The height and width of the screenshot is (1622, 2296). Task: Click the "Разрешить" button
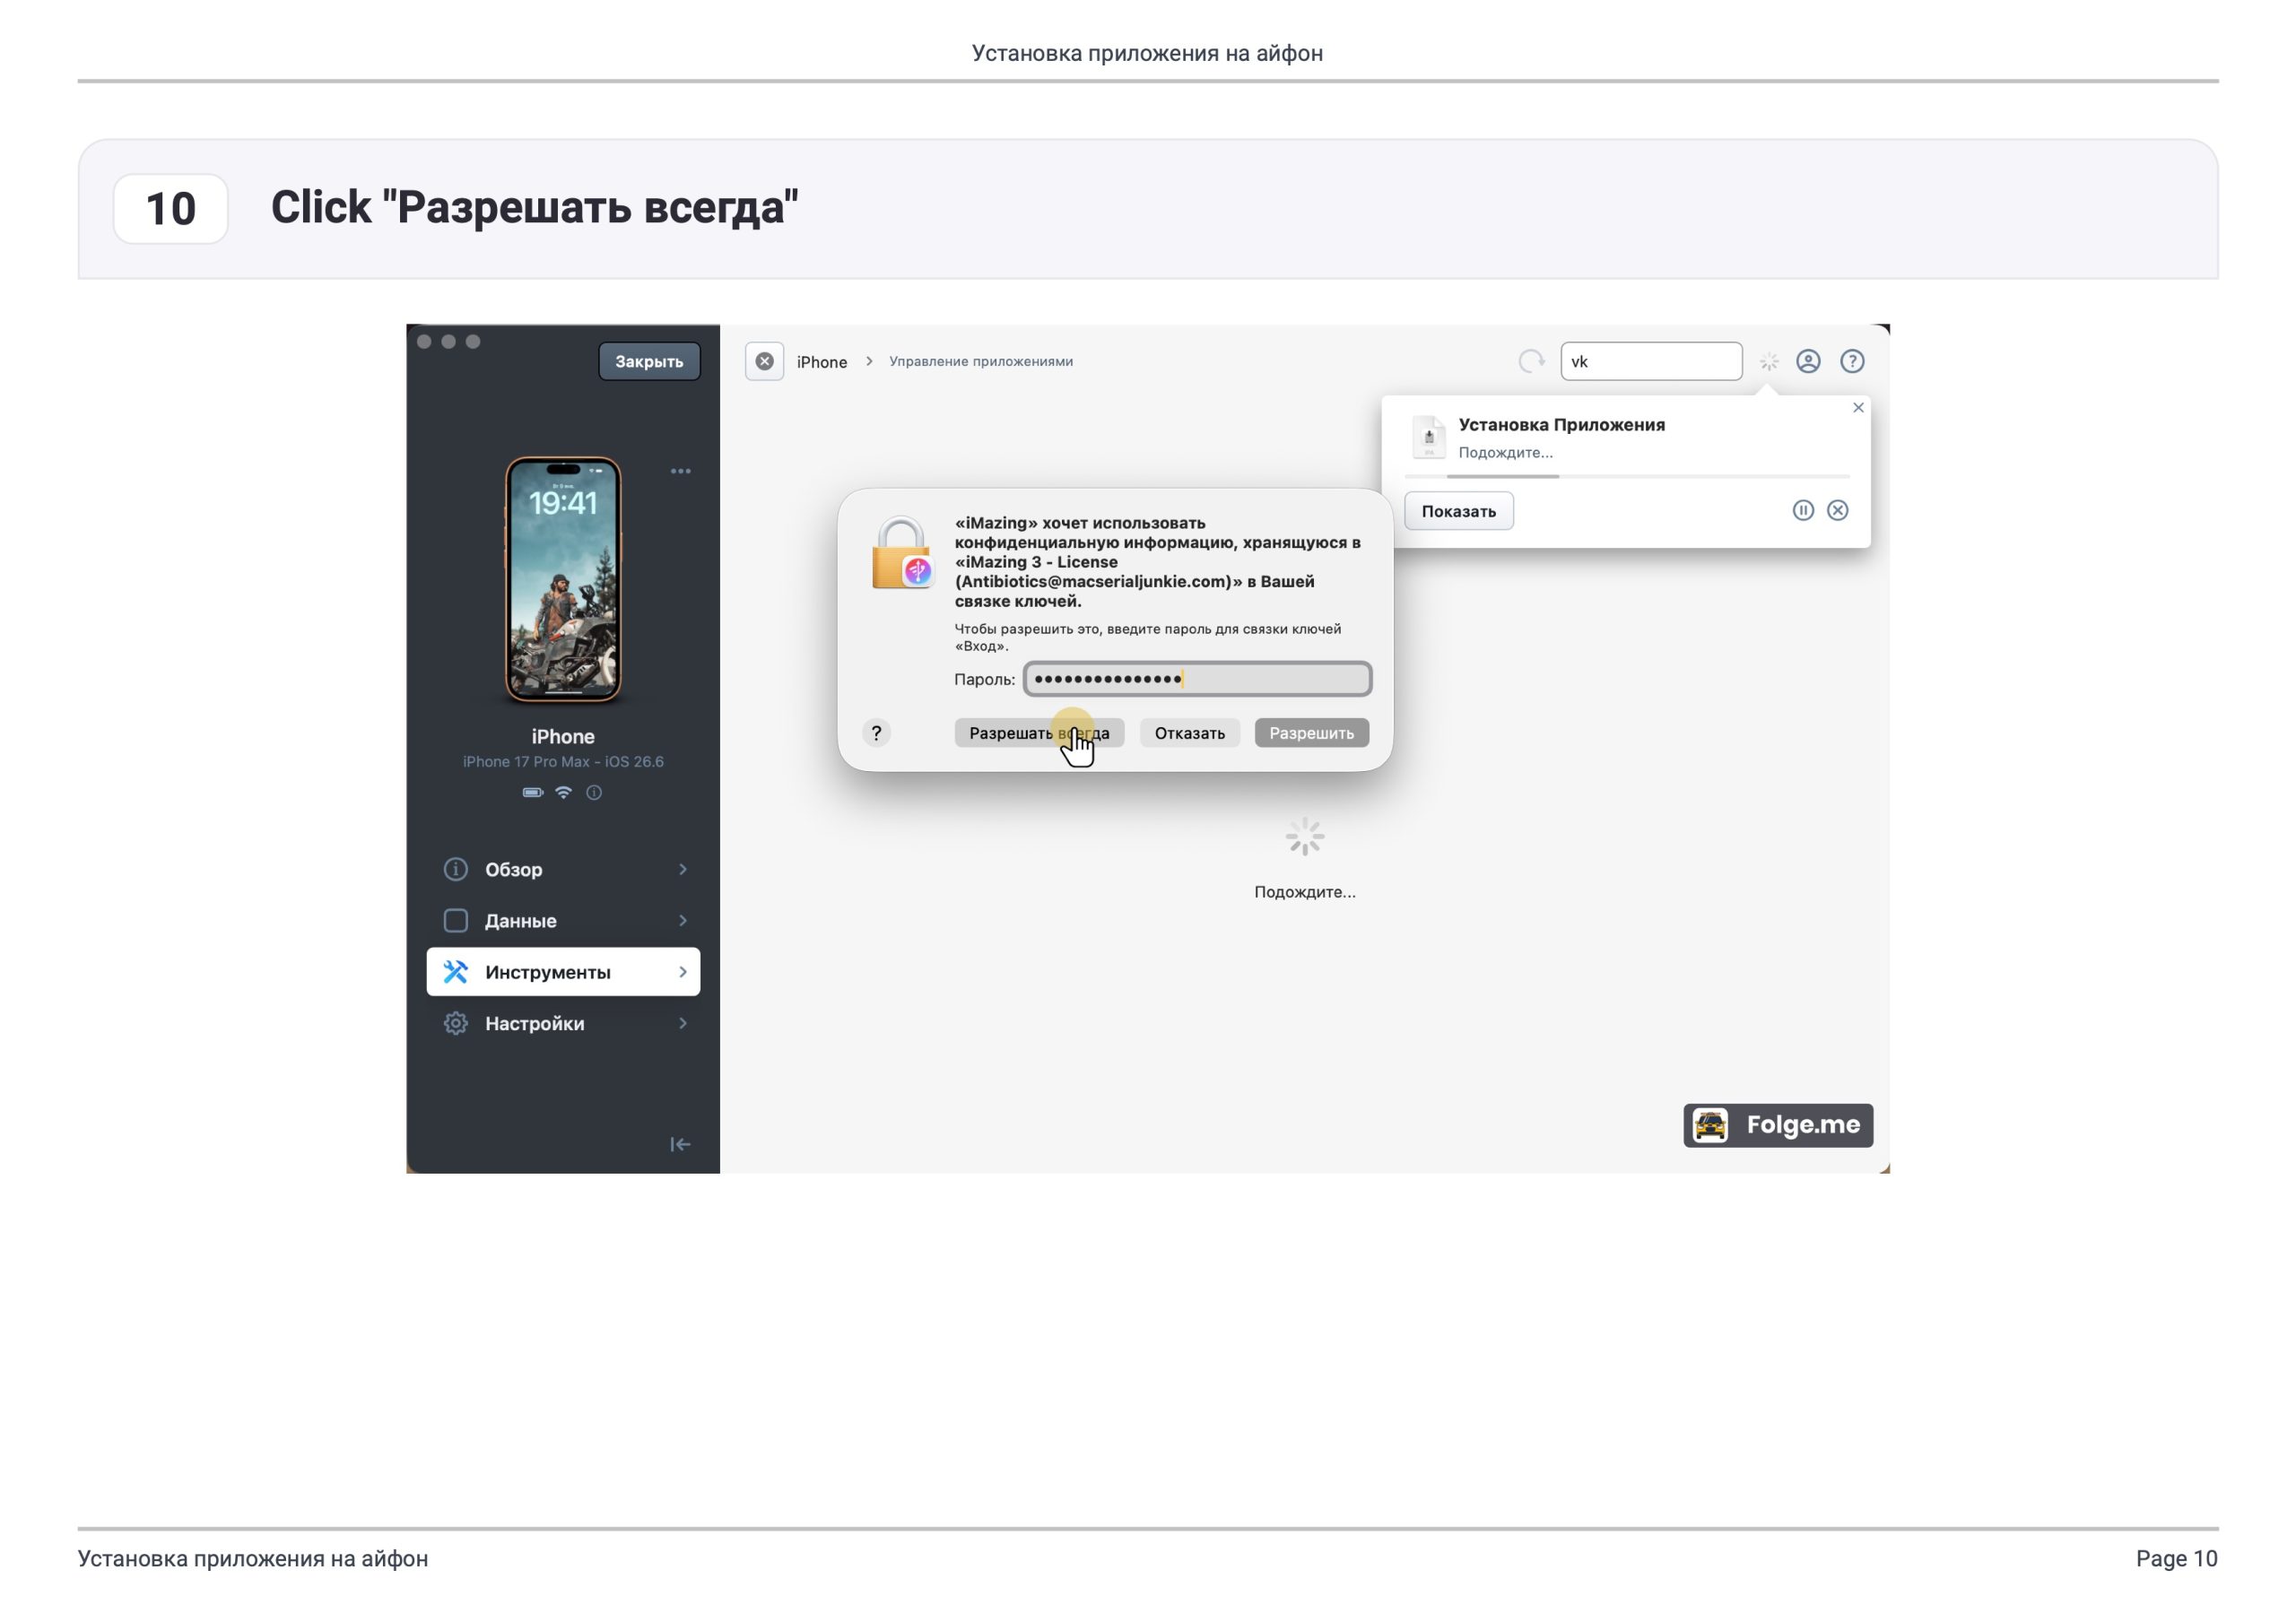[x=1311, y=733]
